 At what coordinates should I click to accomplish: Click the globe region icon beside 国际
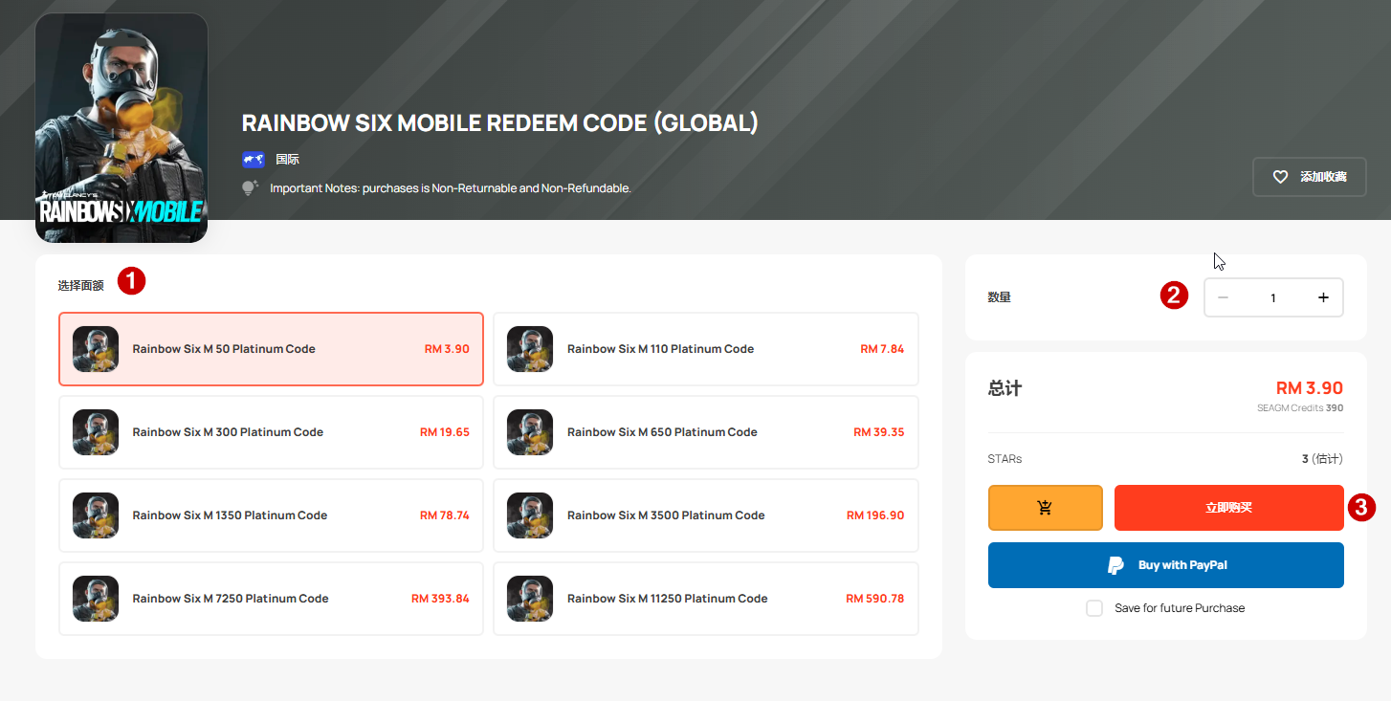(x=253, y=160)
